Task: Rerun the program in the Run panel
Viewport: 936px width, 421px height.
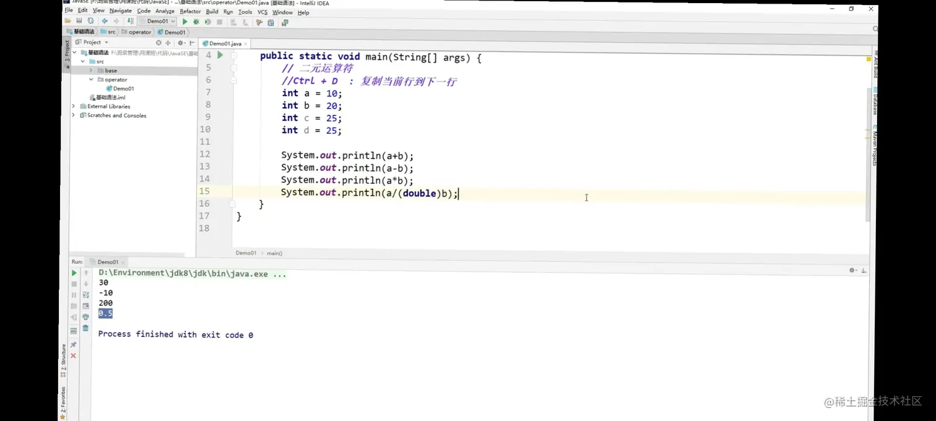Action: [x=74, y=272]
